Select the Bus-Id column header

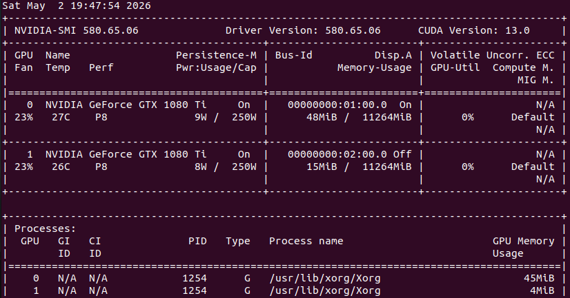(x=293, y=55)
